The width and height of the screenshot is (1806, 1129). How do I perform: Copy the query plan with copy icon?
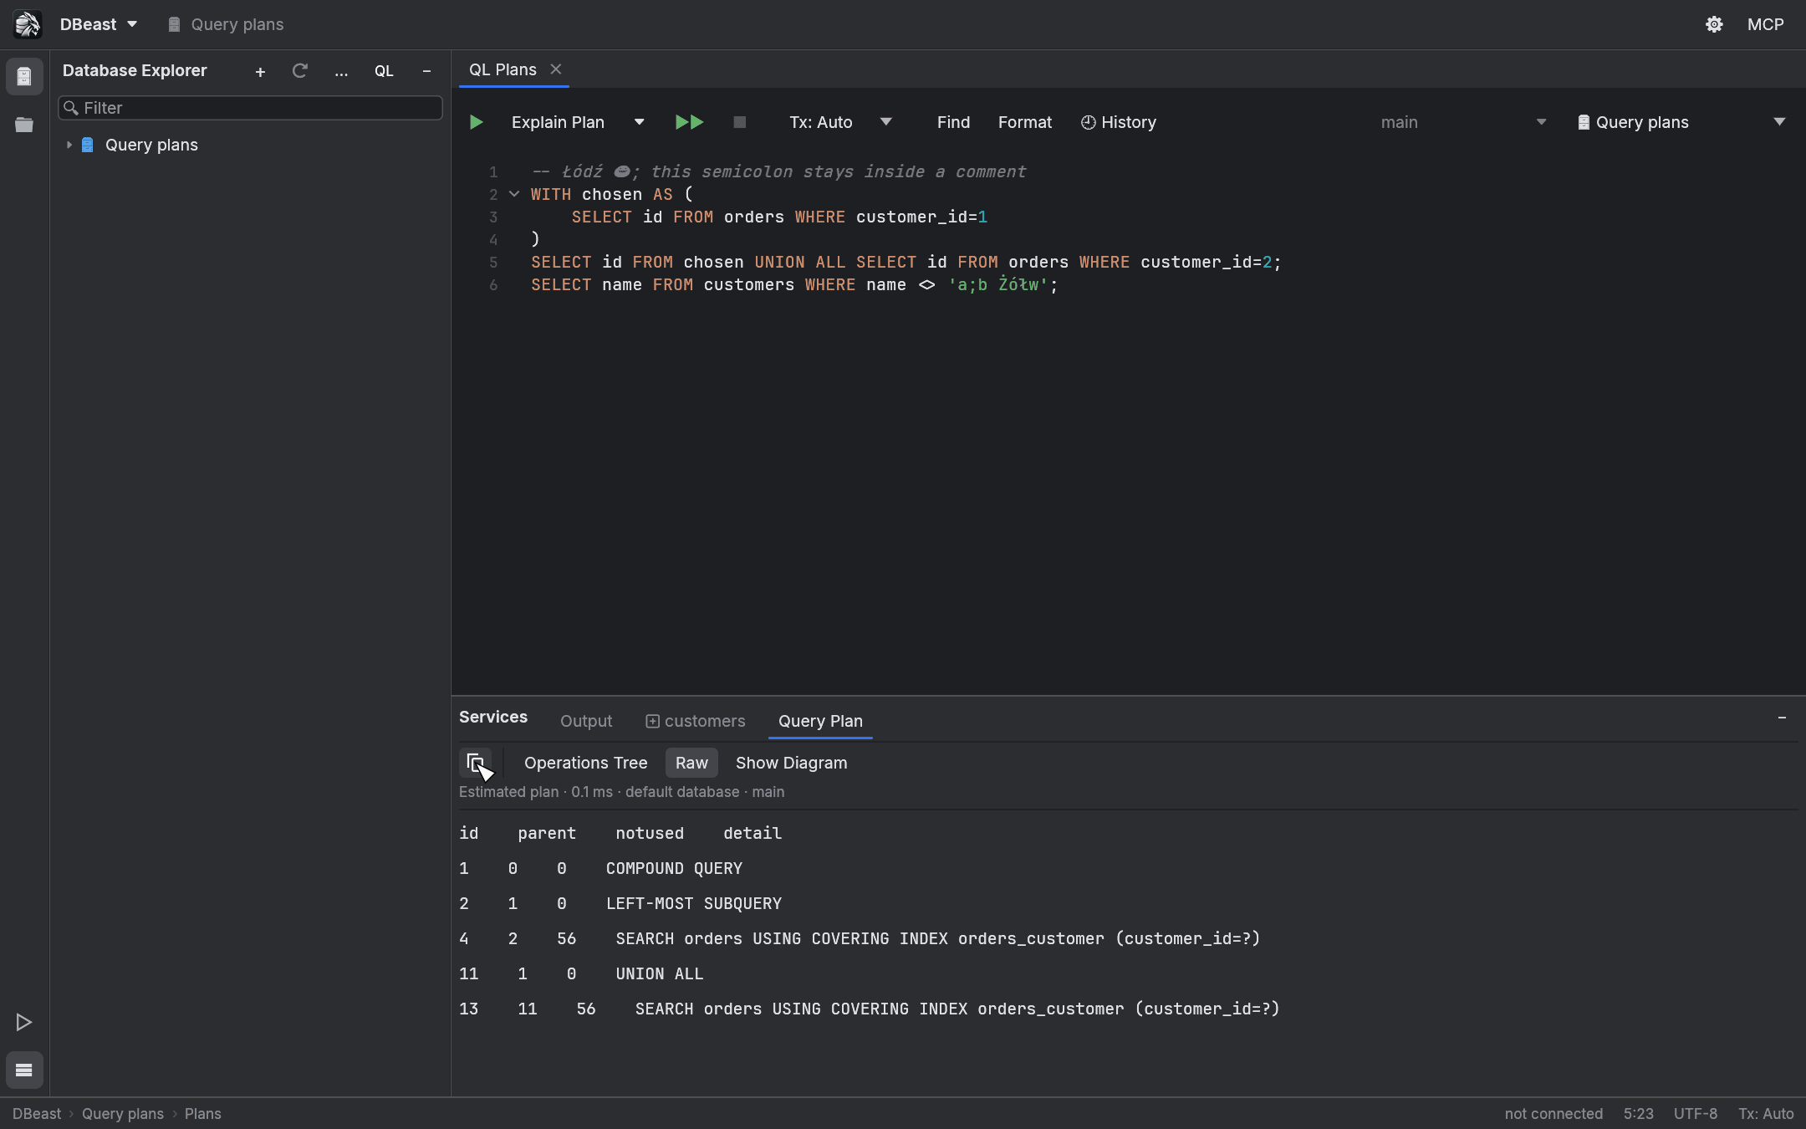pos(476,763)
